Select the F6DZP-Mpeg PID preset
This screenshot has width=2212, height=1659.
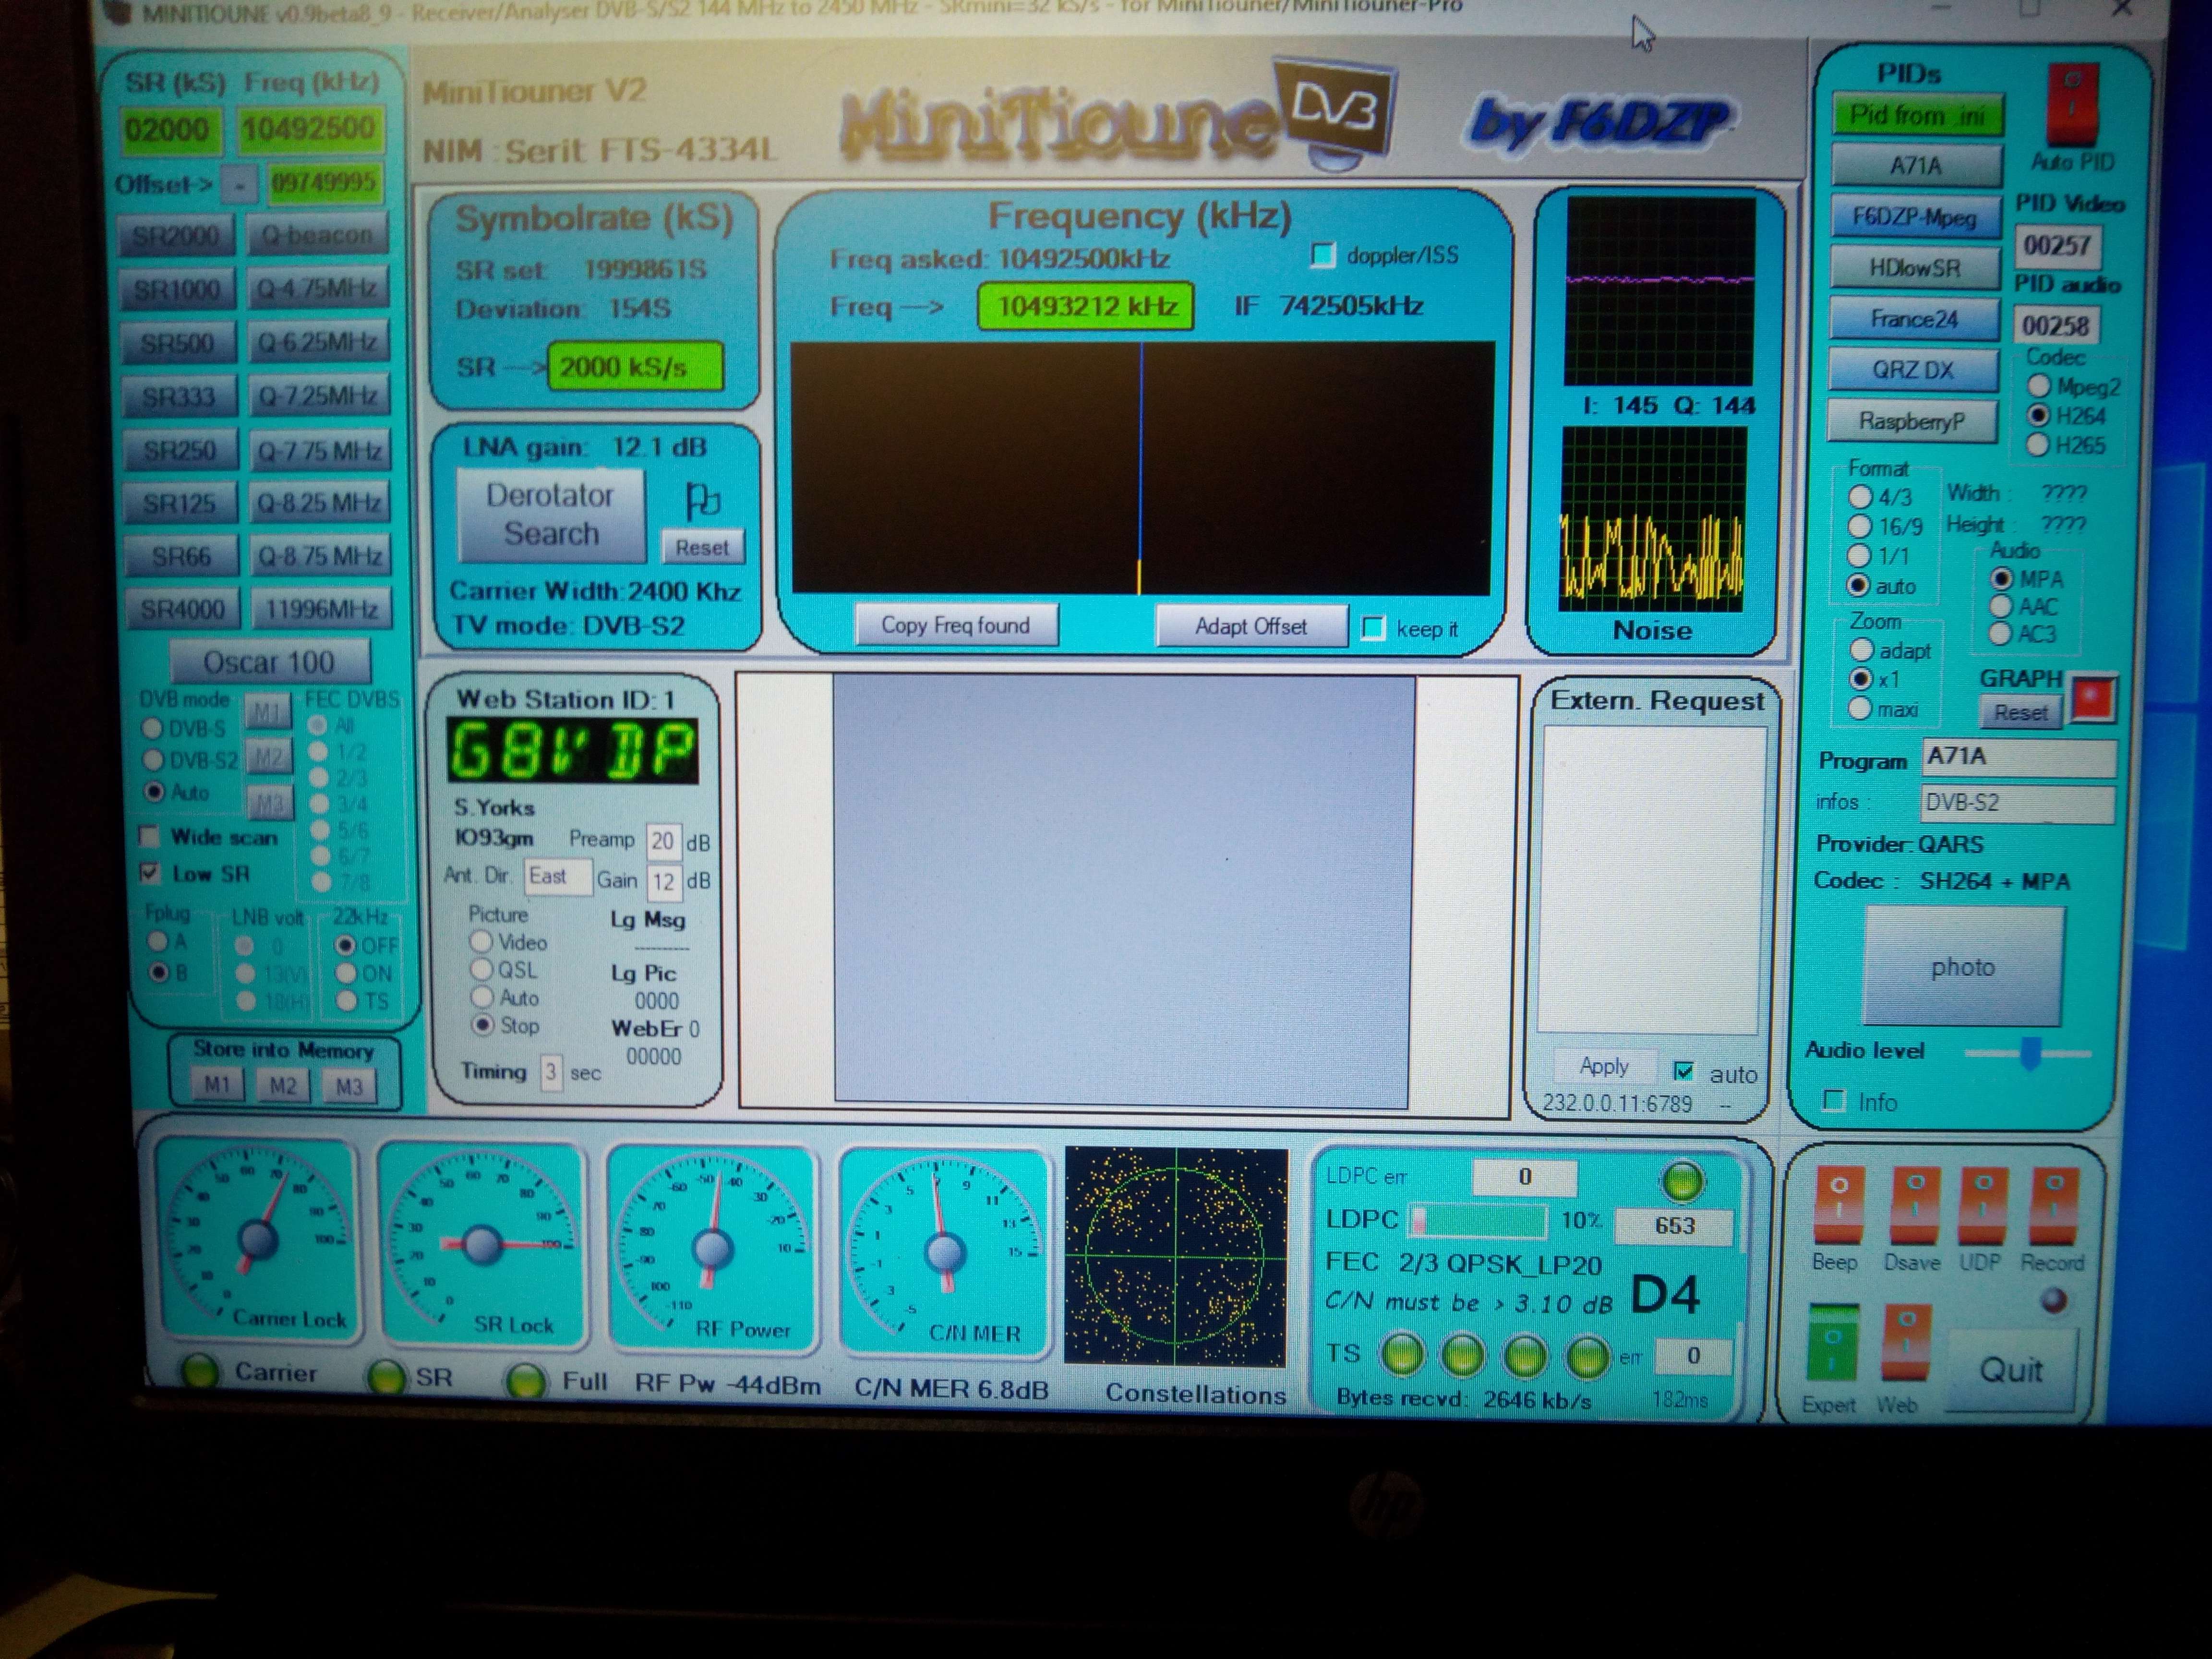click(x=1915, y=217)
